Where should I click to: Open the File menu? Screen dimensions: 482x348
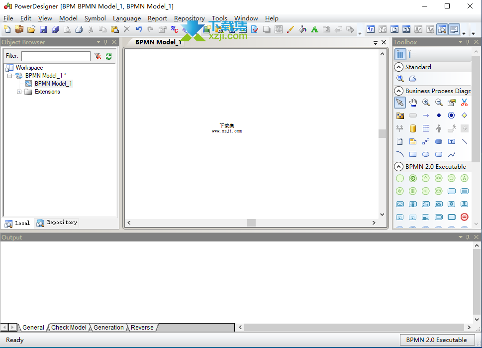8,18
